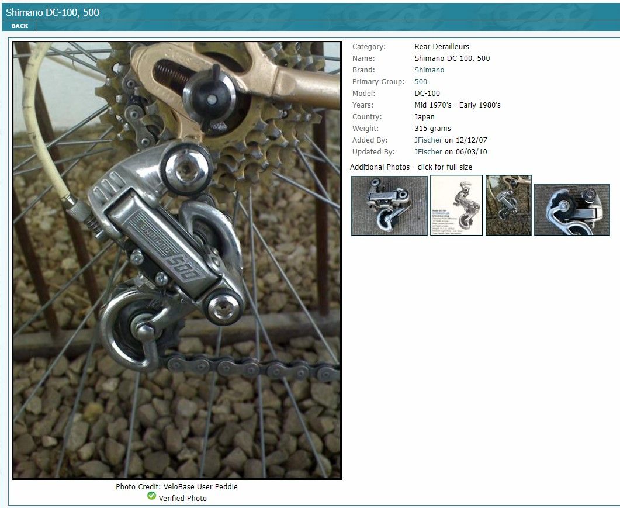Open fourth thumbnail showing derailleur back side
The height and width of the screenshot is (508, 620).
coord(571,210)
